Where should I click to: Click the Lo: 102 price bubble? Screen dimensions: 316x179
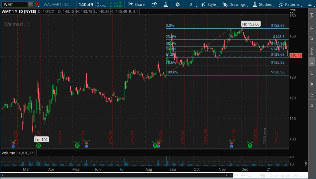(x=42, y=139)
